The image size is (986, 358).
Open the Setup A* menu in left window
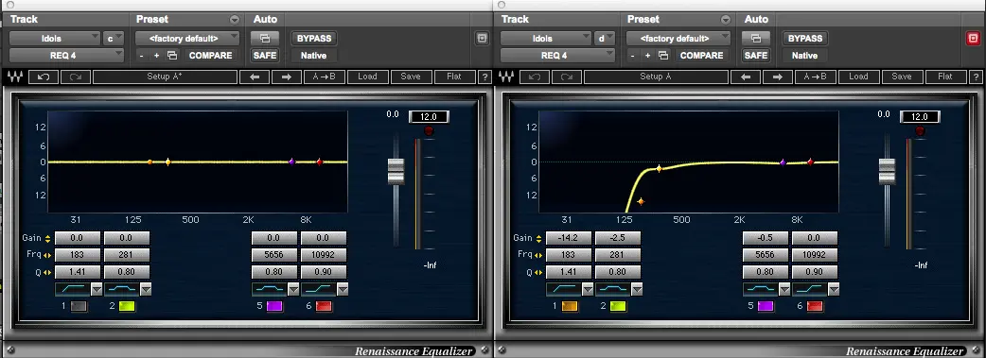pyautogui.click(x=165, y=77)
